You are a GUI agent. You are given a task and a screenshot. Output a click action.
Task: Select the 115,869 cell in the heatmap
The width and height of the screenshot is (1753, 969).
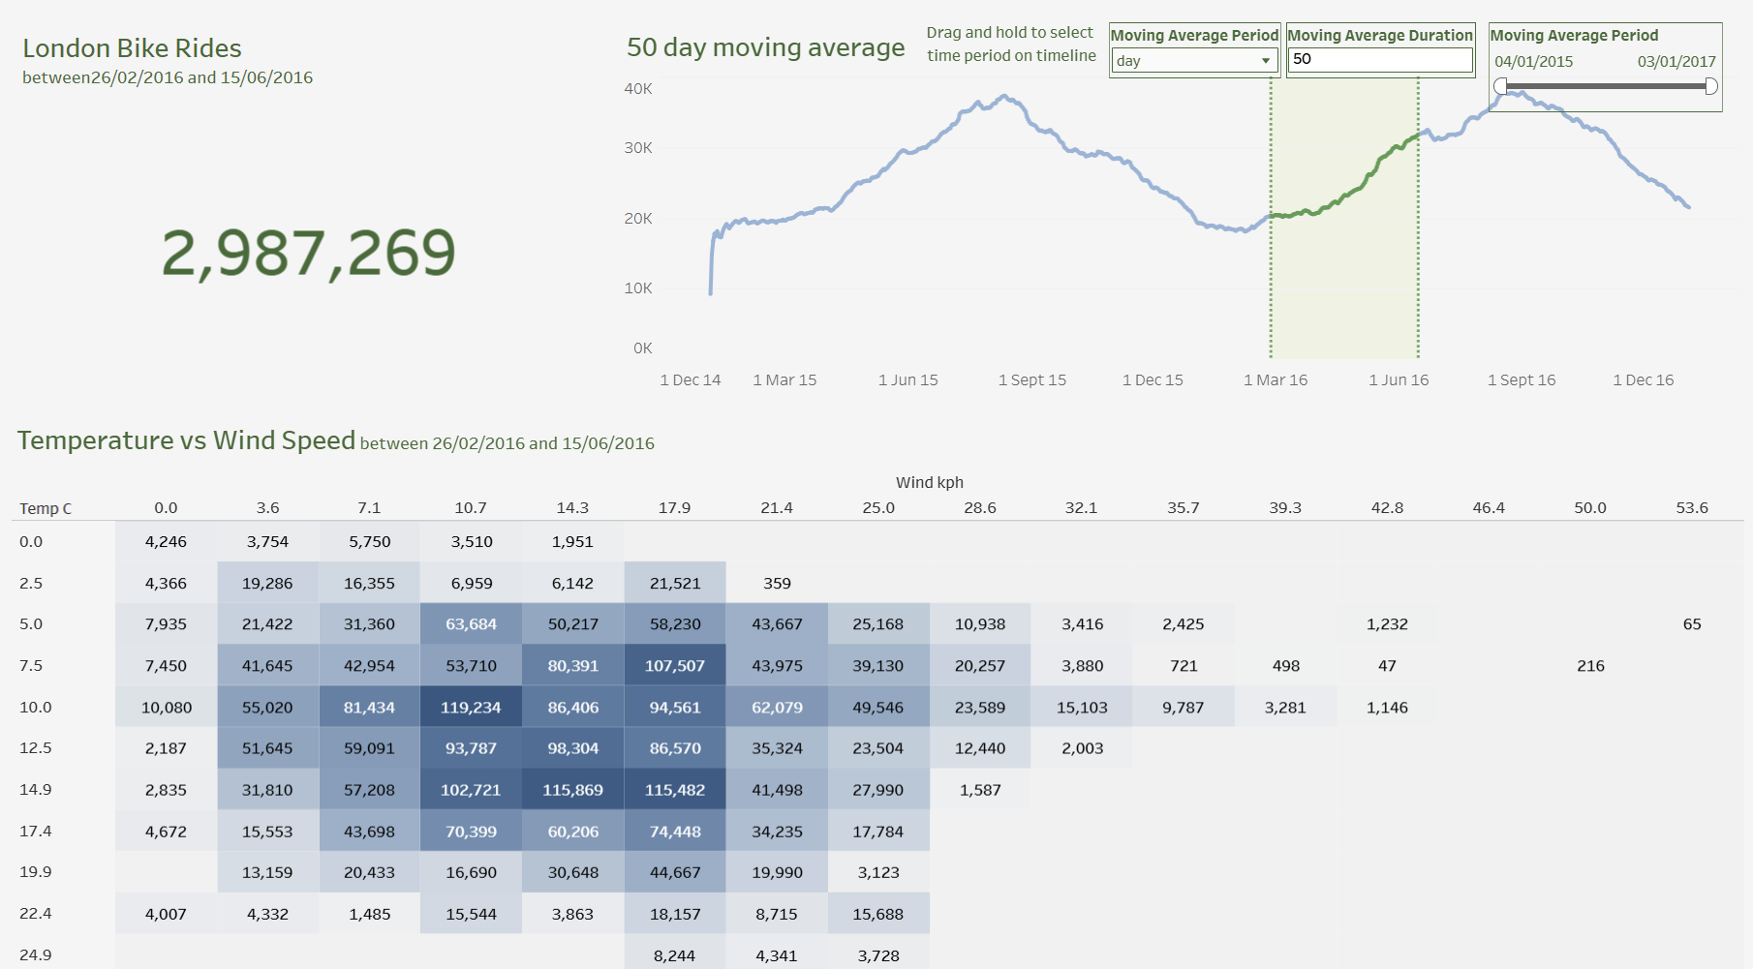point(572,790)
